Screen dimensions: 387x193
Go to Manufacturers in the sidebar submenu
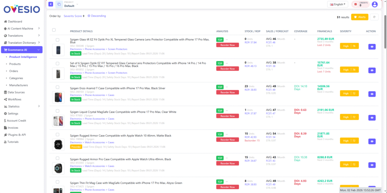18,85
